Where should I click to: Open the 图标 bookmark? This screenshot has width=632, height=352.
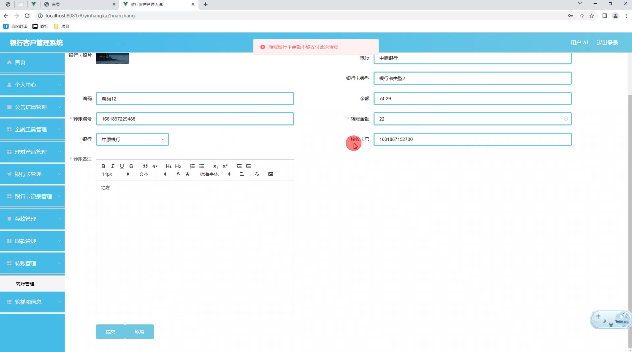(40, 26)
